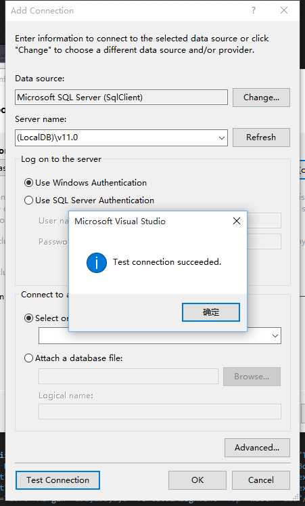The image size is (305, 506).
Task: Click the Test Connection button
Action: click(x=57, y=480)
